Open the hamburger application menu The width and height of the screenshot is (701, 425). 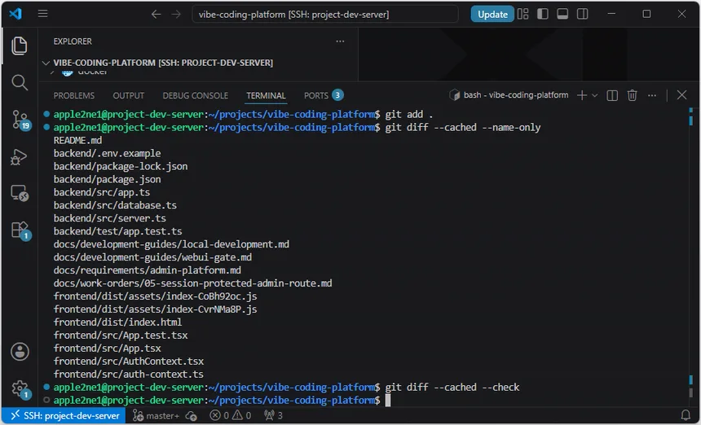point(43,14)
